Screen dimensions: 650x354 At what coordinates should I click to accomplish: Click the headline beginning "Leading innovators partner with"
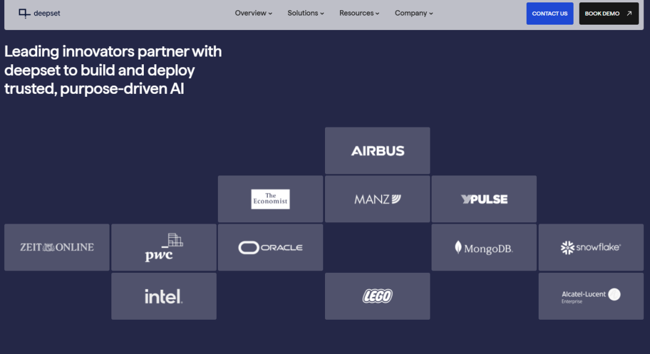pos(113,70)
